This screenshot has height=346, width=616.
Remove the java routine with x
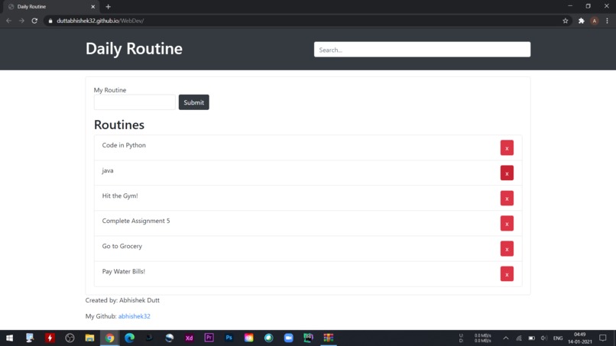(x=507, y=173)
